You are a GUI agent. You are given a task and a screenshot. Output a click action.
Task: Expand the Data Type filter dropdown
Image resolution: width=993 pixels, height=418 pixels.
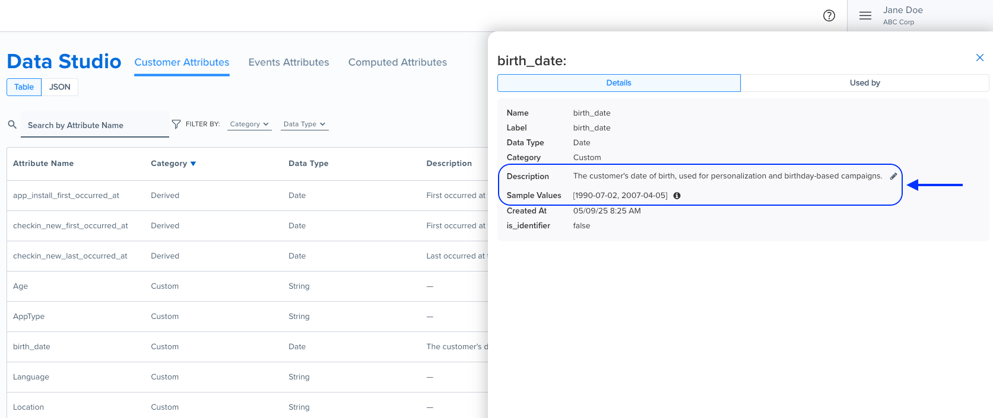pos(304,124)
